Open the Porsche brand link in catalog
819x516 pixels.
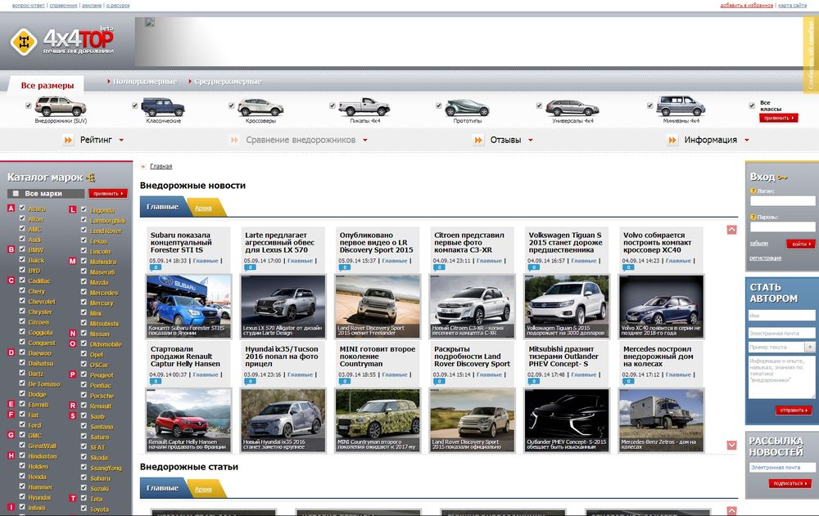(102, 396)
